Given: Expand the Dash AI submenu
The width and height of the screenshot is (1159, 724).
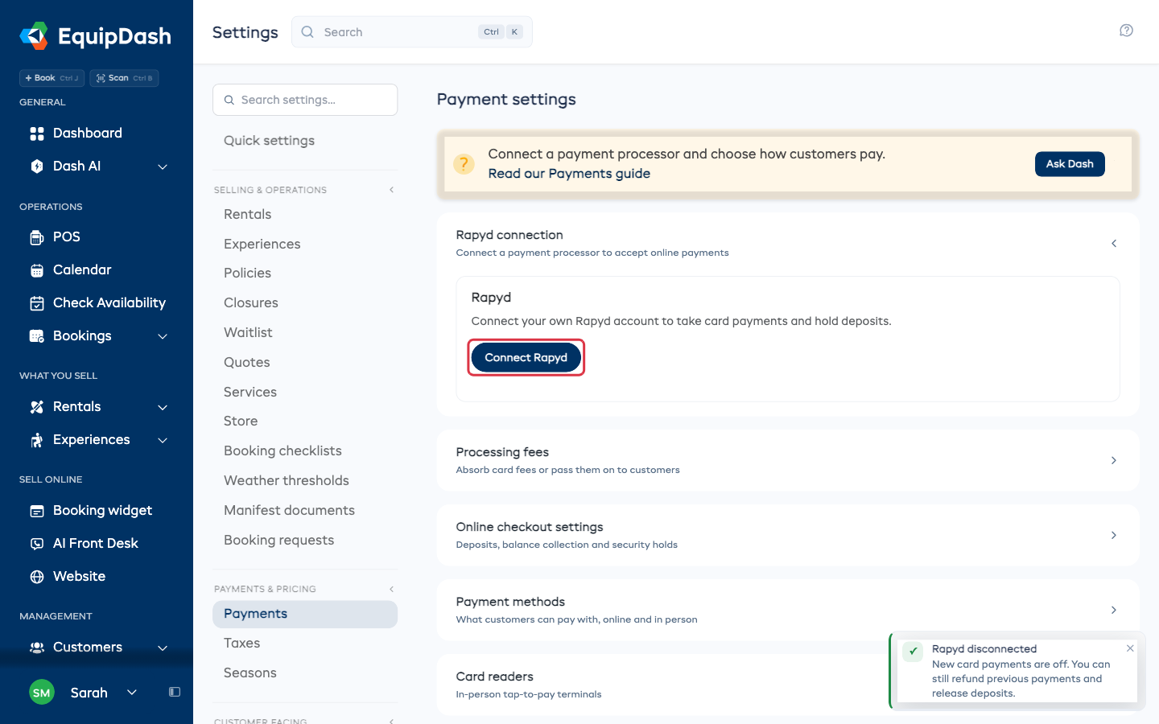Looking at the screenshot, I should pos(163,167).
